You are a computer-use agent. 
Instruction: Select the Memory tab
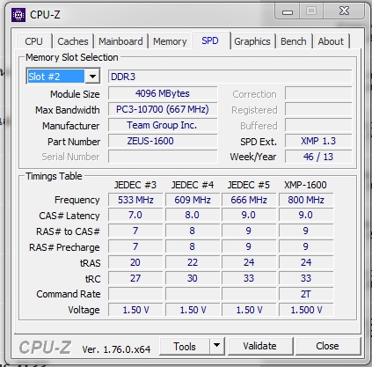170,41
